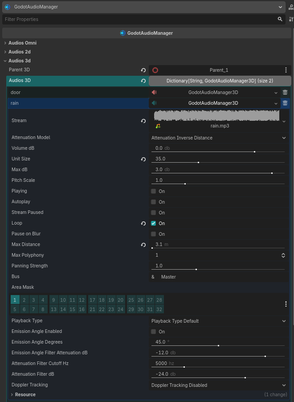
Task: Click the rain.mp3 audio file icon
Action: coord(158,126)
